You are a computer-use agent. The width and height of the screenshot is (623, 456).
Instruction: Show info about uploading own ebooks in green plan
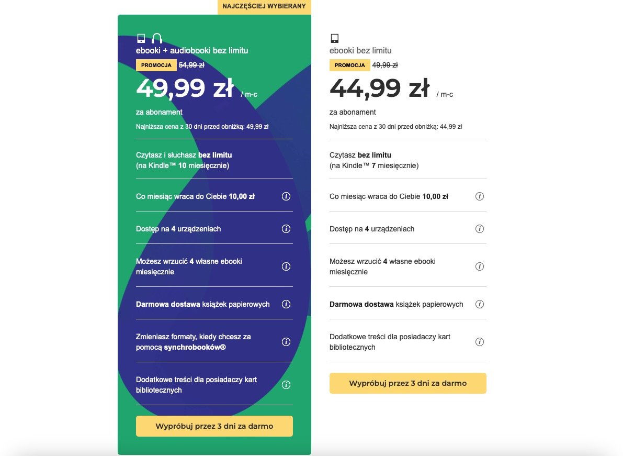point(286,266)
